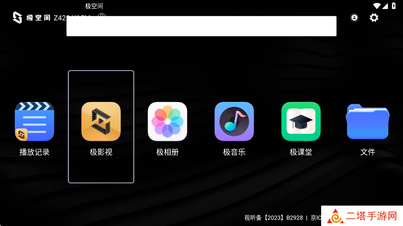Viewport: 403px width, 226px height.
Task: Open settings via the gear icon
Action: pos(374,18)
